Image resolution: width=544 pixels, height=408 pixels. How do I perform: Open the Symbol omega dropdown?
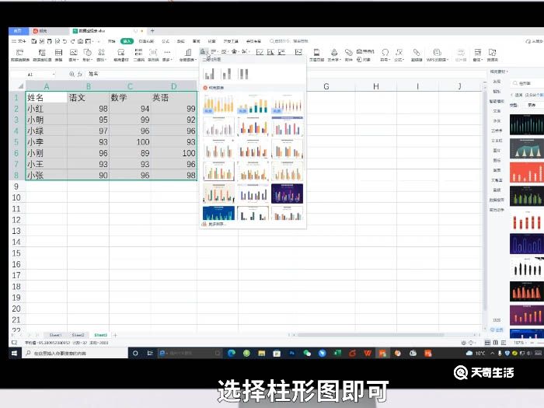coord(385,55)
